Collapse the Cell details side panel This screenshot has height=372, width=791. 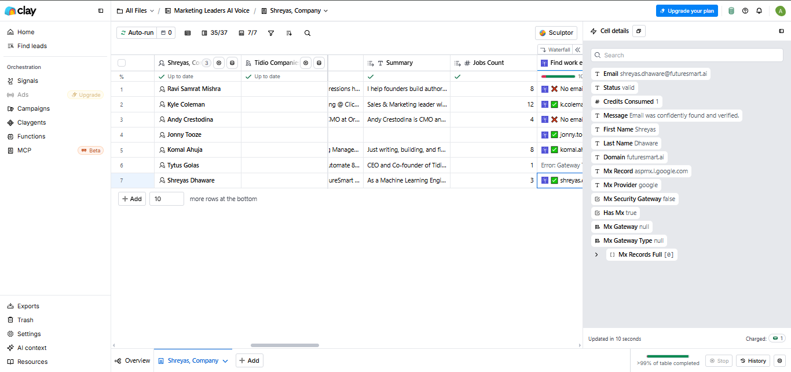point(781,31)
